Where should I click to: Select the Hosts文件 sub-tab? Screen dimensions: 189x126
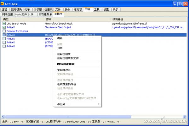pyautogui.click(x=21, y=14)
